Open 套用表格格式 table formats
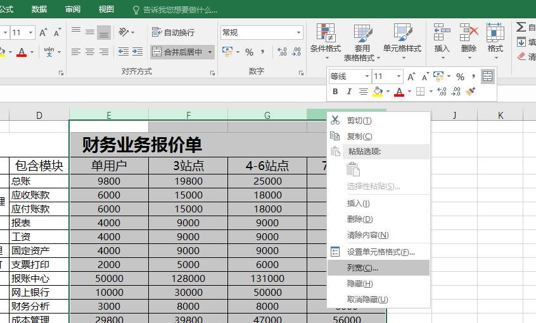Viewport: 536px width, 323px height. [x=362, y=42]
